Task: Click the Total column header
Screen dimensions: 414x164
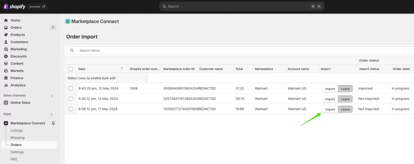Action: pyautogui.click(x=239, y=69)
